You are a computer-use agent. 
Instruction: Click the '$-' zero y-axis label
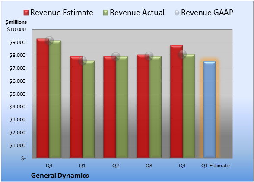[23, 158]
